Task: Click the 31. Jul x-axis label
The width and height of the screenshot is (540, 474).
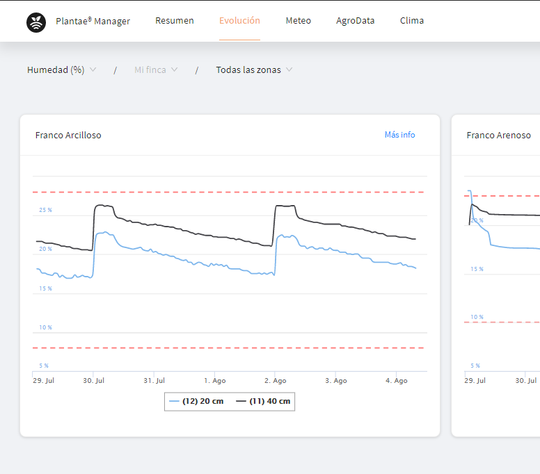Action: 154,381
